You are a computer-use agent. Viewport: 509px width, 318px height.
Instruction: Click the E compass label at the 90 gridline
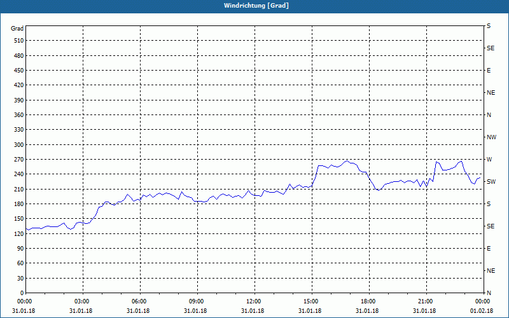(489, 248)
